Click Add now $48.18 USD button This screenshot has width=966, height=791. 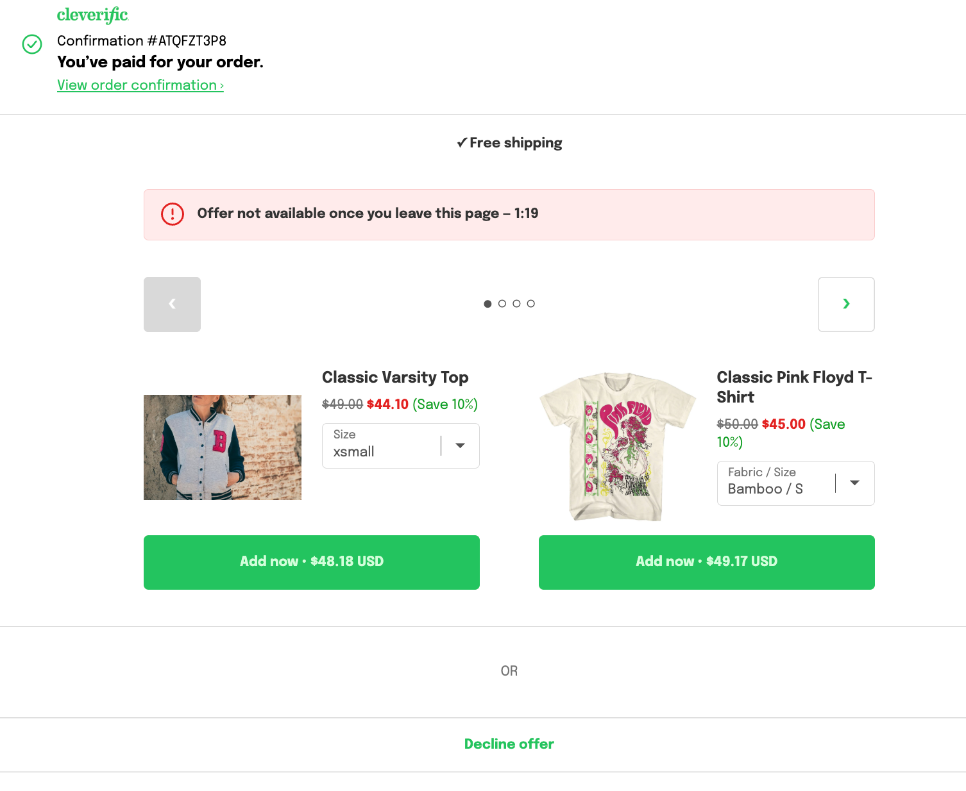[312, 562]
